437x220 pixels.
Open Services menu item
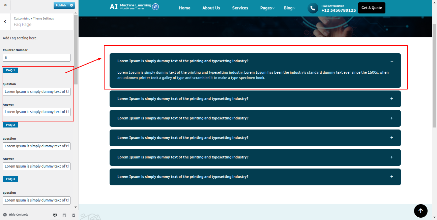[240, 8]
